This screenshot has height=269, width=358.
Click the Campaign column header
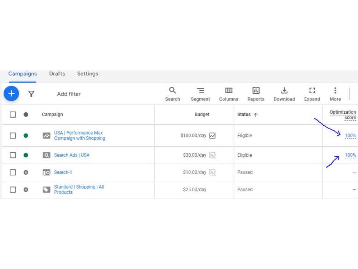pos(52,114)
